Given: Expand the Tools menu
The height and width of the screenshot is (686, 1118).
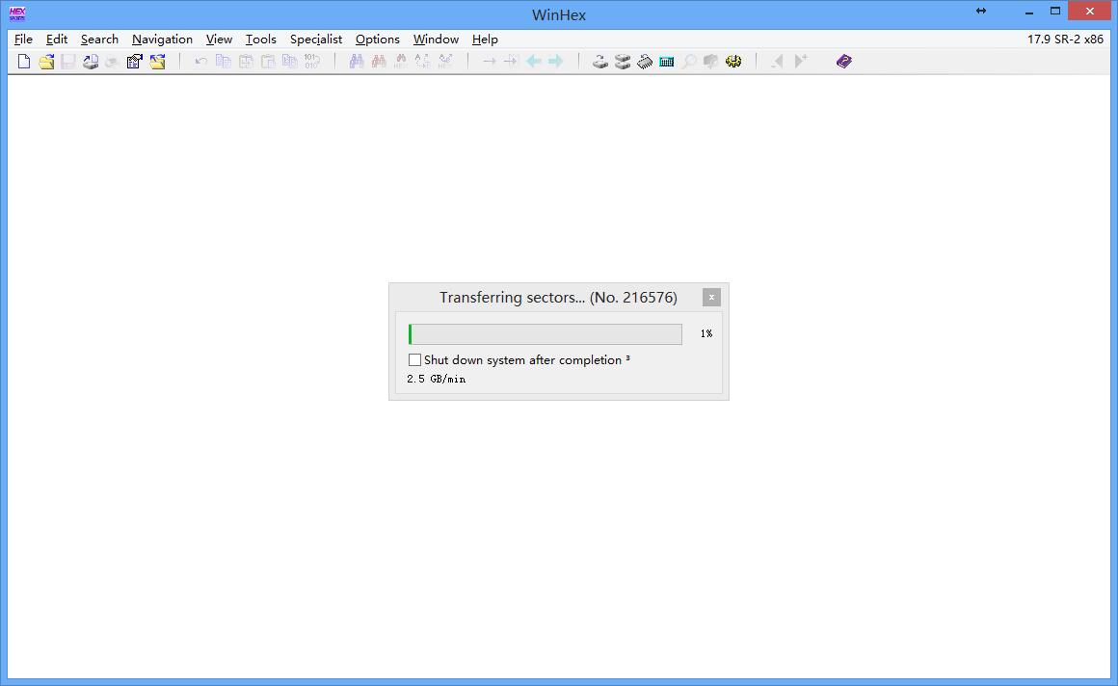Looking at the screenshot, I should tap(260, 40).
